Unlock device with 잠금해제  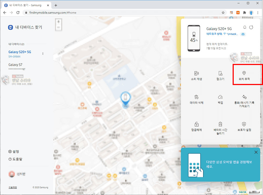(x=196, y=126)
